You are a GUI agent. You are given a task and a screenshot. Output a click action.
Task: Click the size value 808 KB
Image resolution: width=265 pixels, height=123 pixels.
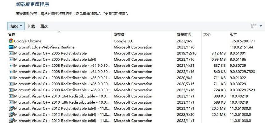220,96
